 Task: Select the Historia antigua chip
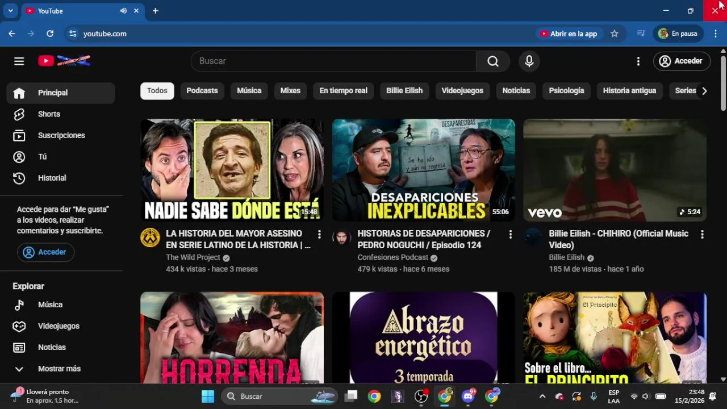click(629, 91)
